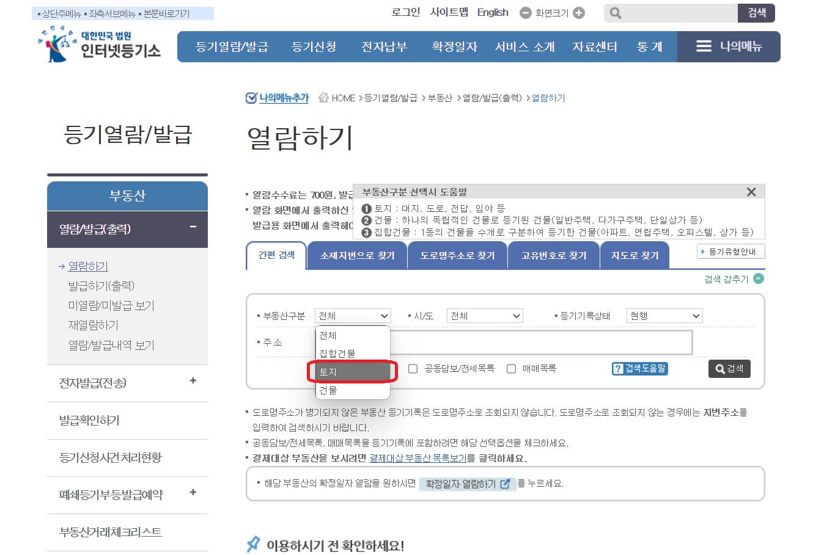This screenshot has width=835, height=555.
Task: Click the minus icon to shrink 화면크기
Action: pos(524,12)
